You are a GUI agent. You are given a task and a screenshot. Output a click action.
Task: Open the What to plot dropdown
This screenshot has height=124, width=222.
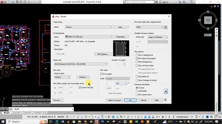point(62,77)
